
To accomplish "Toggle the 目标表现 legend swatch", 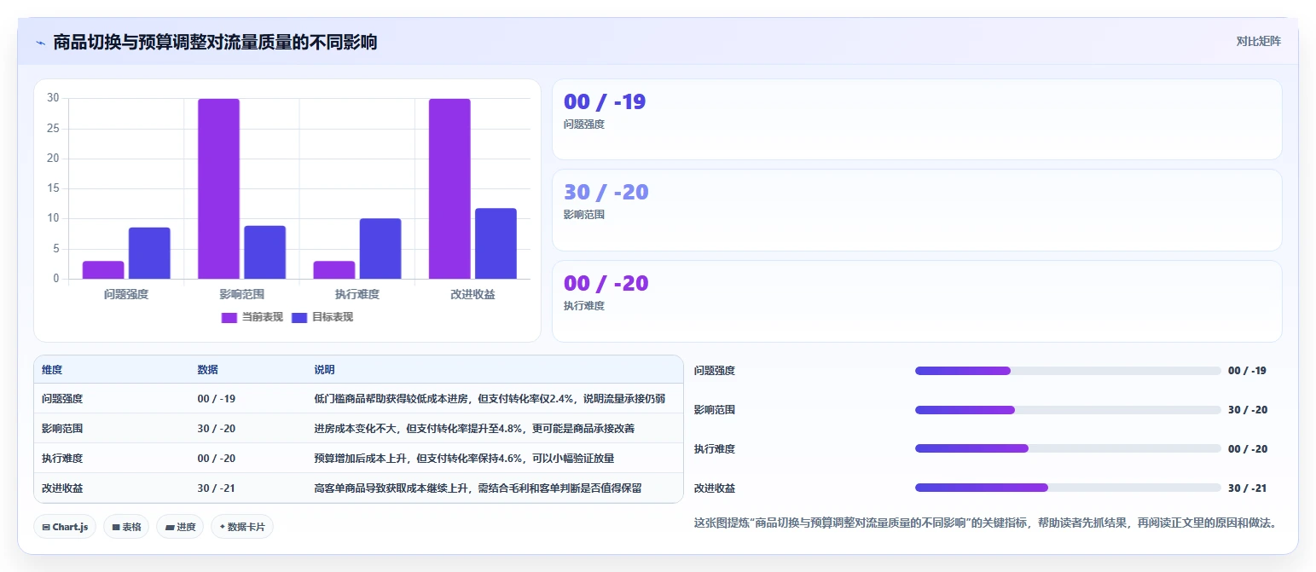I will [x=299, y=317].
